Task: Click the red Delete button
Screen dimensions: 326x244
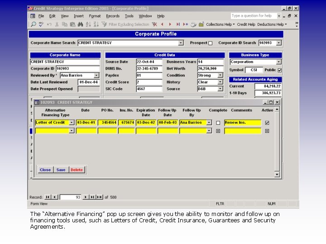Action: [77, 170]
